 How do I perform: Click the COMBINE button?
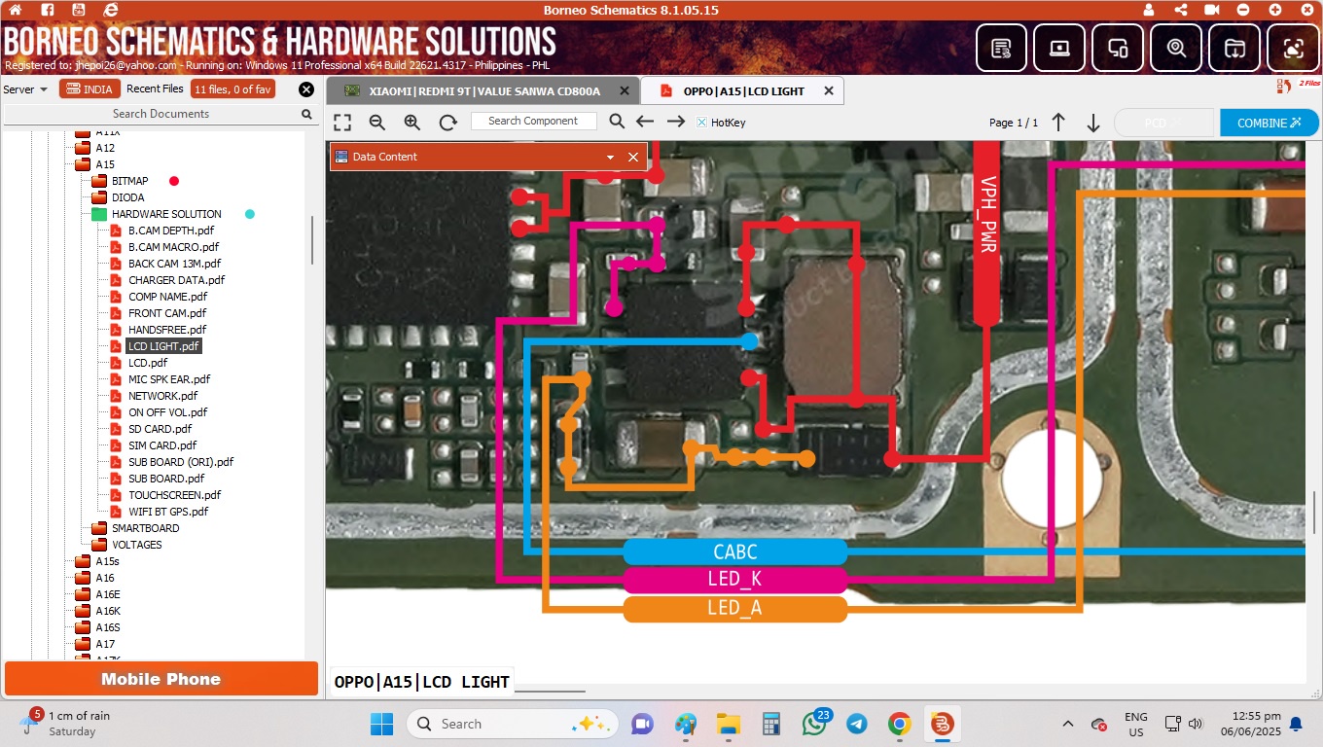[1269, 123]
